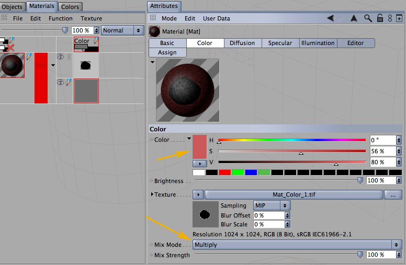Click the back arrow in Attributes toolbar

pyautogui.click(x=330, y=18)
